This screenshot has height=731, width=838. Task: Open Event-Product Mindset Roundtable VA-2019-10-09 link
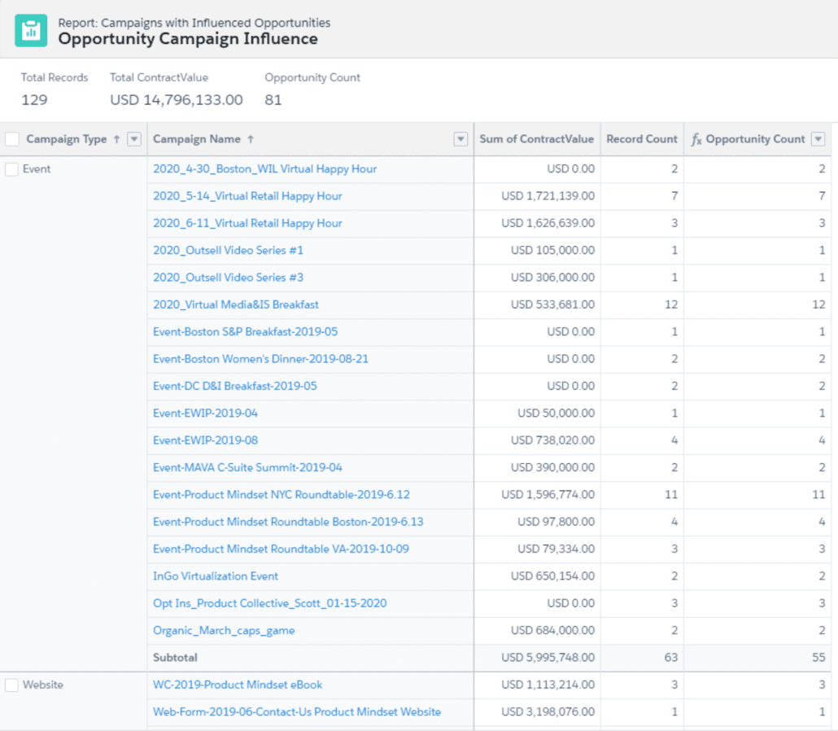pos(282,549)
